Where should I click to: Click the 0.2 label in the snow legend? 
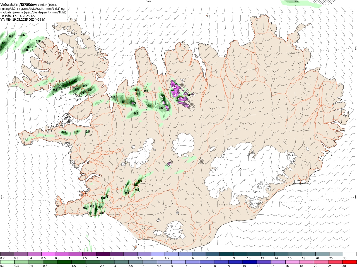point(2,258)
